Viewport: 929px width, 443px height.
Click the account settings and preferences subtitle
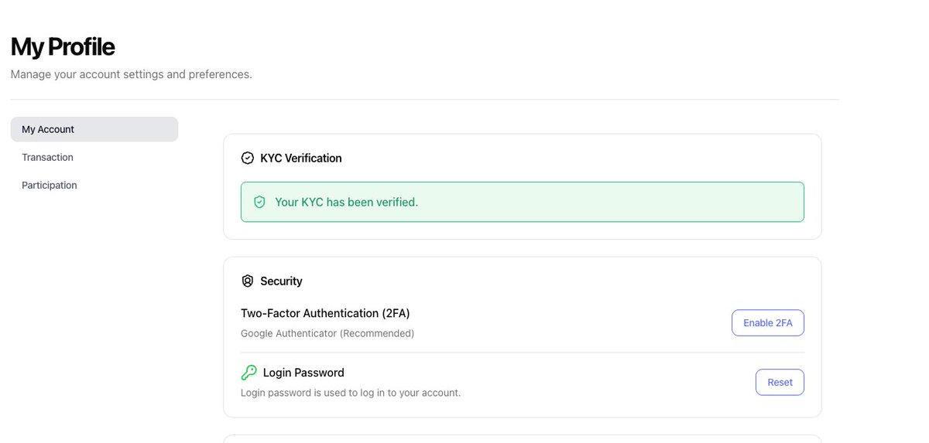tap(131, 74)
